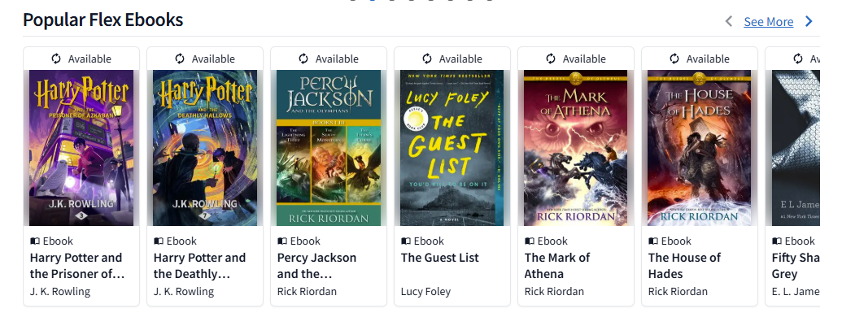Select author Rick Riordan under Percy Jackson
The height and width of the screenshot is (326, 842).
[307, 292]
